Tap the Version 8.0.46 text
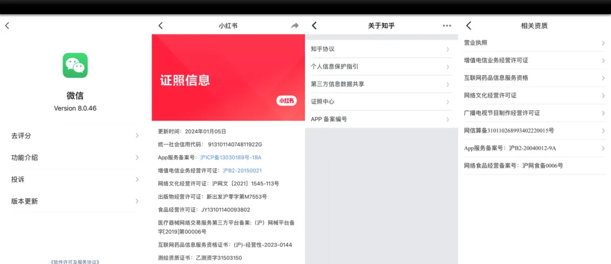The height and width of the screenshot is (264, 611). [75, 108]
